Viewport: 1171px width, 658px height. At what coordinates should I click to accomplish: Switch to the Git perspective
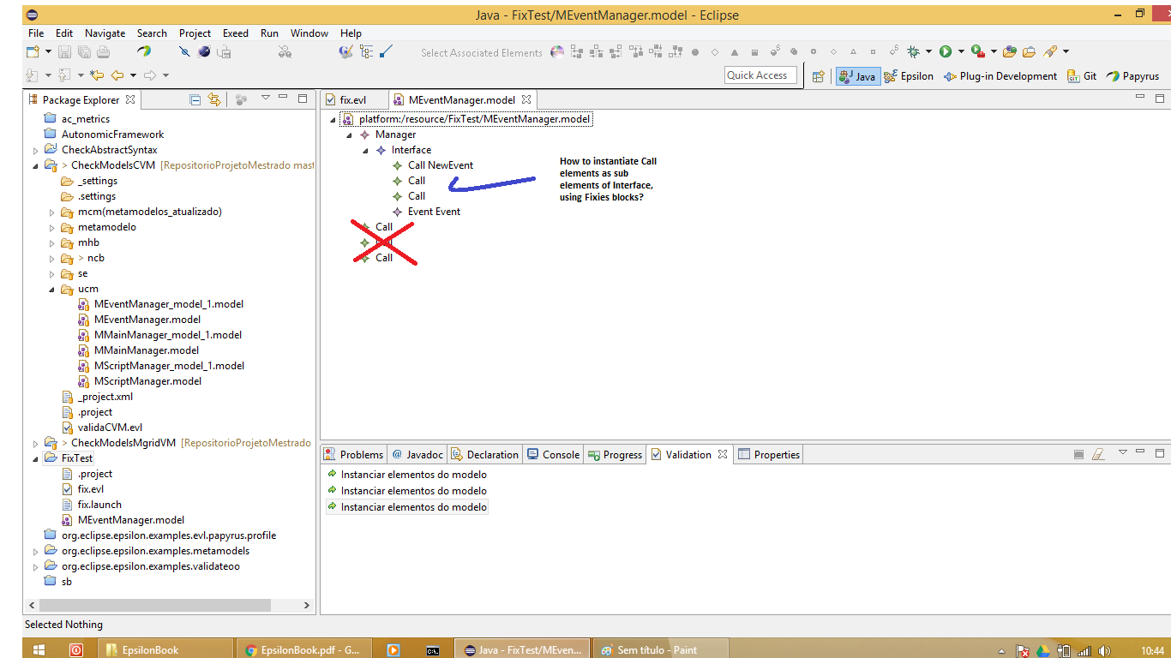[x=1082, y=76]
